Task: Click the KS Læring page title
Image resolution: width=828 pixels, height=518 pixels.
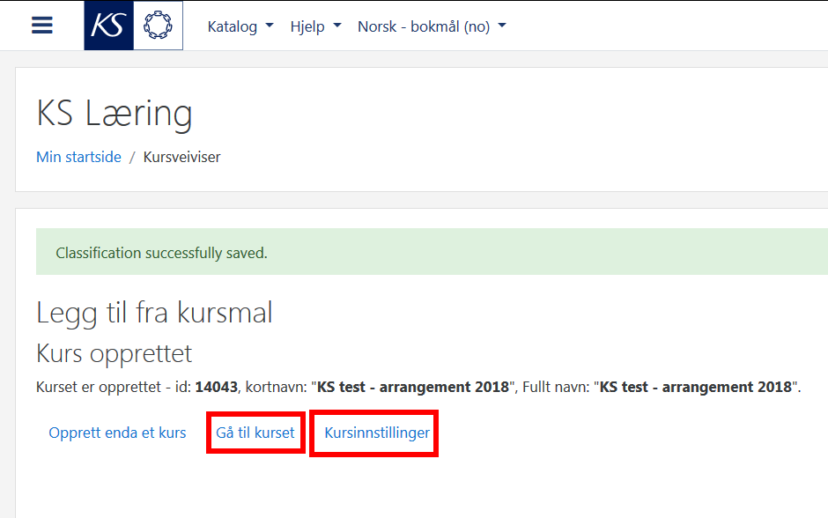Action: (x=114, y=113)
